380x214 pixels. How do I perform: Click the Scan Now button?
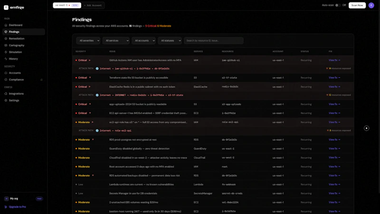pyautogui.click(x=357, y=5)
